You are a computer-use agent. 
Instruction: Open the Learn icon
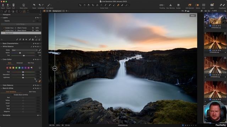(212, 5)
